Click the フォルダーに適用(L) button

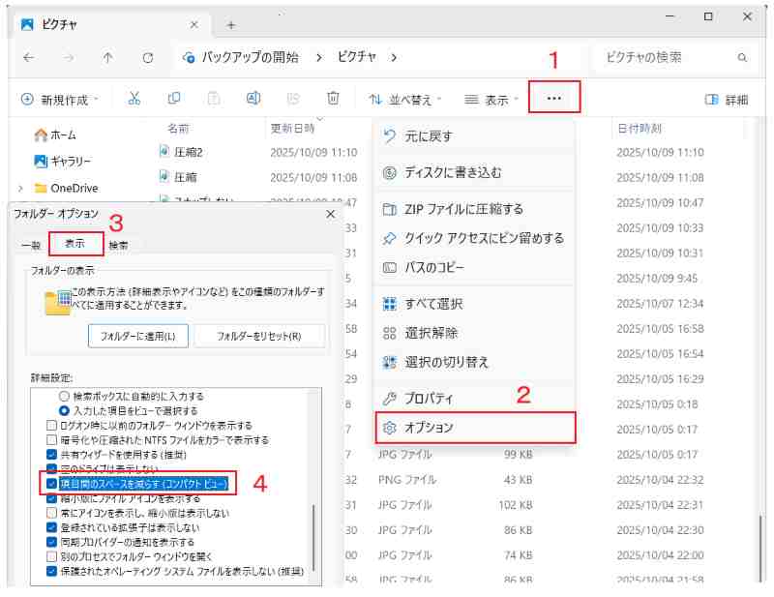click(x=138, y=337)
